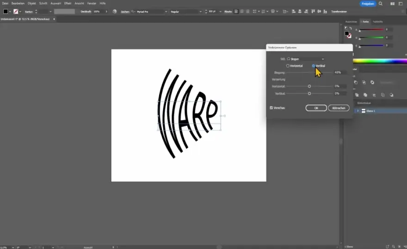Screen dimensions: 407x249
Task: Click the Vertikal distortion slider handle
Action: click(x=309, y=94)
